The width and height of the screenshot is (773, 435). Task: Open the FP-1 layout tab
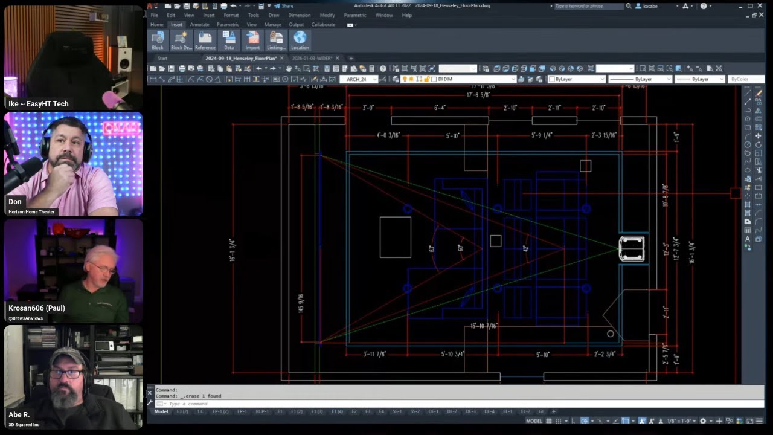coord(242,411)
